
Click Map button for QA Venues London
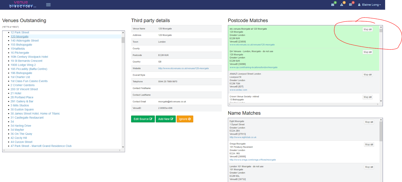coord(368,52)
